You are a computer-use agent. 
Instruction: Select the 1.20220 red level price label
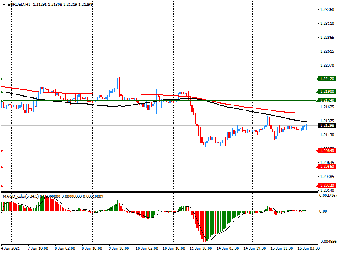tap(327, 186)
